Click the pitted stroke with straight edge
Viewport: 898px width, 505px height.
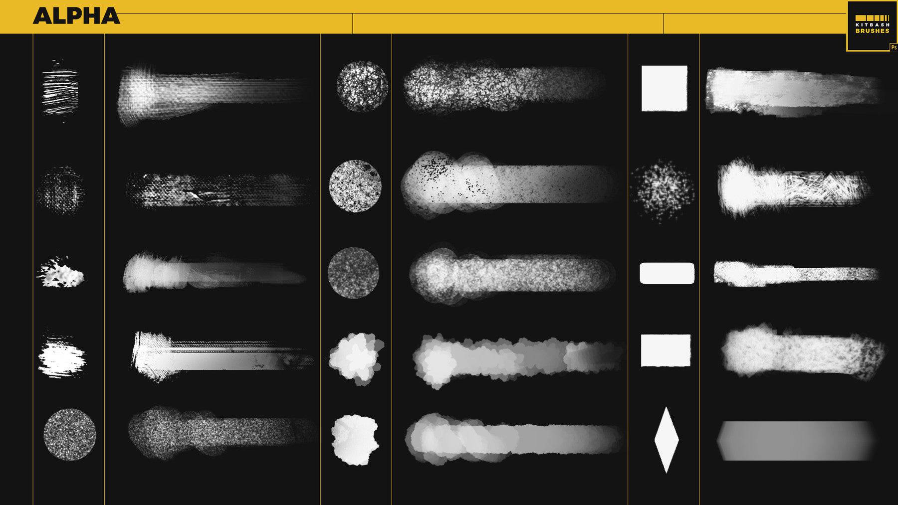509,184
